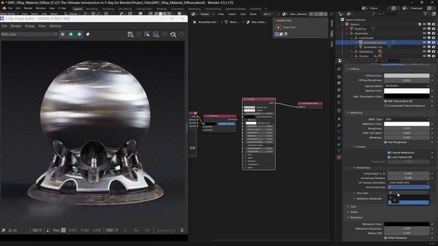Click the Diffuse Color swatch
The width and height of the screenshot is (438, 246).
pos(407,76)
